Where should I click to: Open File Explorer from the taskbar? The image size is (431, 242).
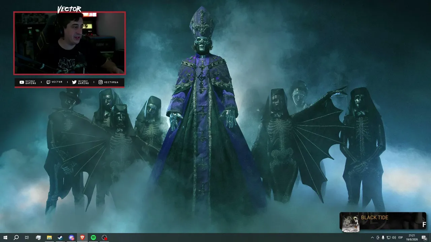[49, 238]
